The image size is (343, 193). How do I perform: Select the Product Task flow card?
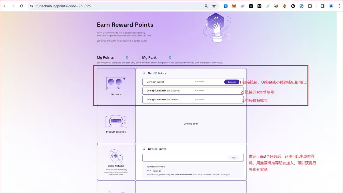click(x=116, y=125)
